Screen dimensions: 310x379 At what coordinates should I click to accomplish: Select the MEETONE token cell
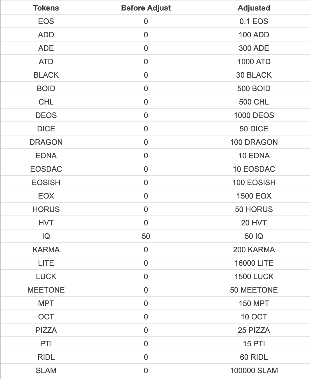(46, 290)
